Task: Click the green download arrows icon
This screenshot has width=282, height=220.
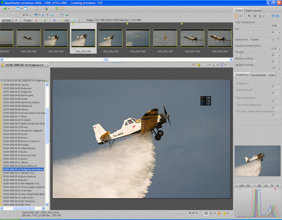Action: [56, 8]
